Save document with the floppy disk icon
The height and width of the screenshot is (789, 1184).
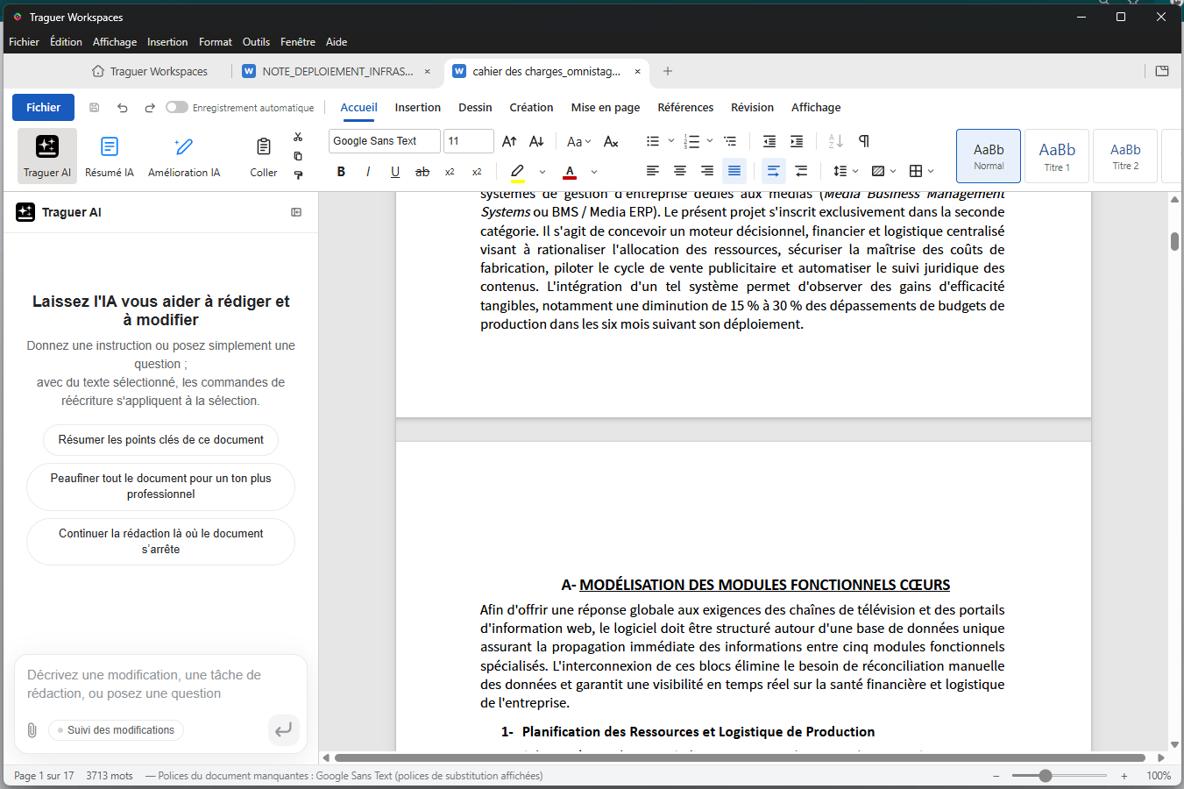click(x=95, y=108)
